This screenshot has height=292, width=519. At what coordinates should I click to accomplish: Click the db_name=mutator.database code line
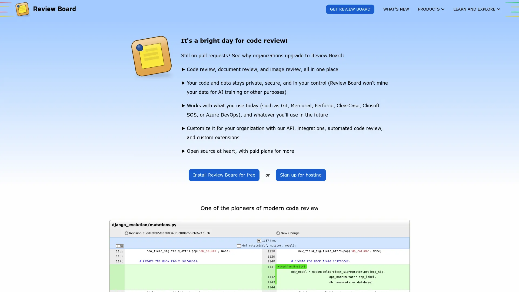351,282
